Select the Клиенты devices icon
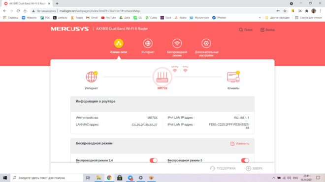The image size is (325, 182). pyautogui.click(x=233, y=77)
